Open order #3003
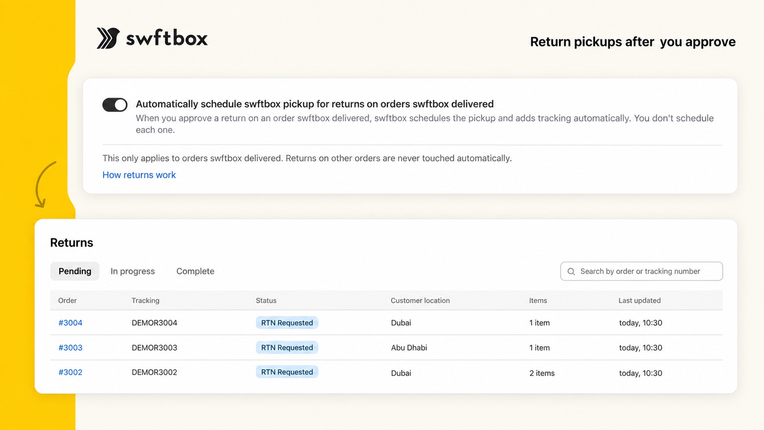 (70, 348)
